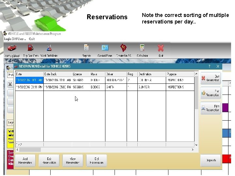The width and height of the screenshot is (235, 176).
Task: Select the highlighted first reservation date cell
Action: (29, 80)
